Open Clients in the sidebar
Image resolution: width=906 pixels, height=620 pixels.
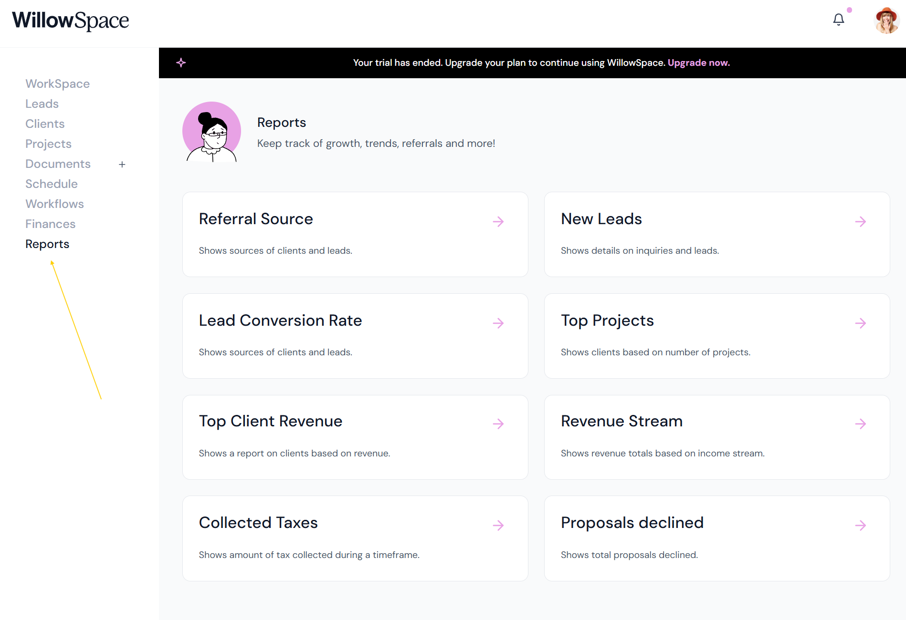[45, 124]
